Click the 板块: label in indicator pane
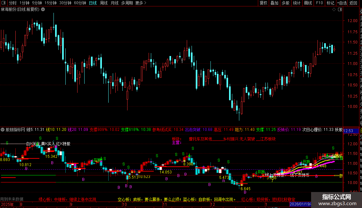 click(177, 139)
